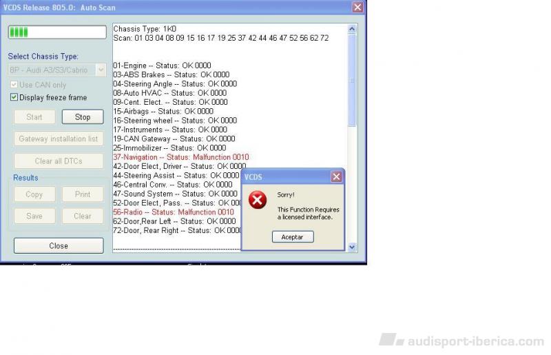551x355 pixels.
Task: Click the Close button
Action: point(59,245)
